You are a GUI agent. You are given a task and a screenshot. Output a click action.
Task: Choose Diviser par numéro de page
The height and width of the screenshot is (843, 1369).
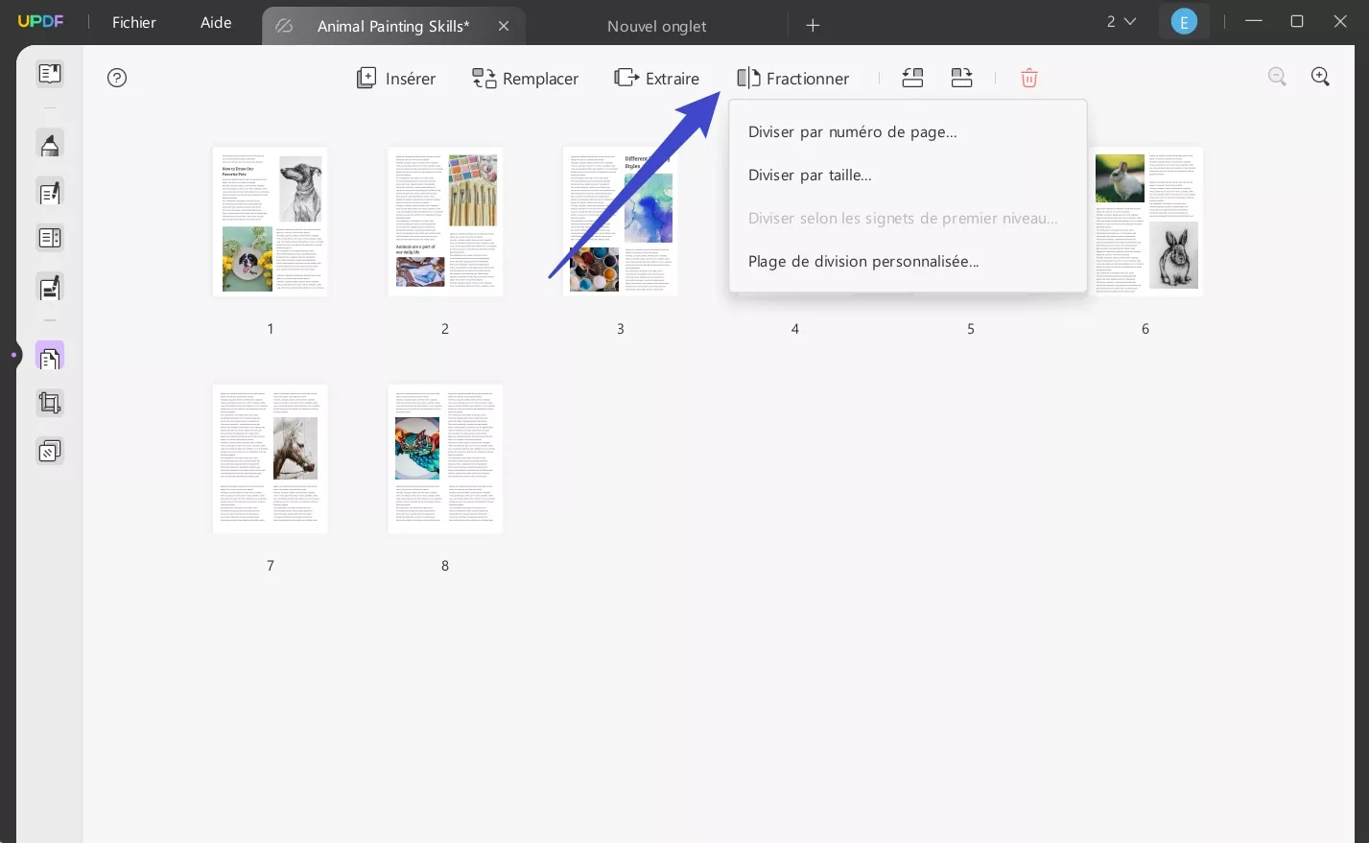click(852, 131)
